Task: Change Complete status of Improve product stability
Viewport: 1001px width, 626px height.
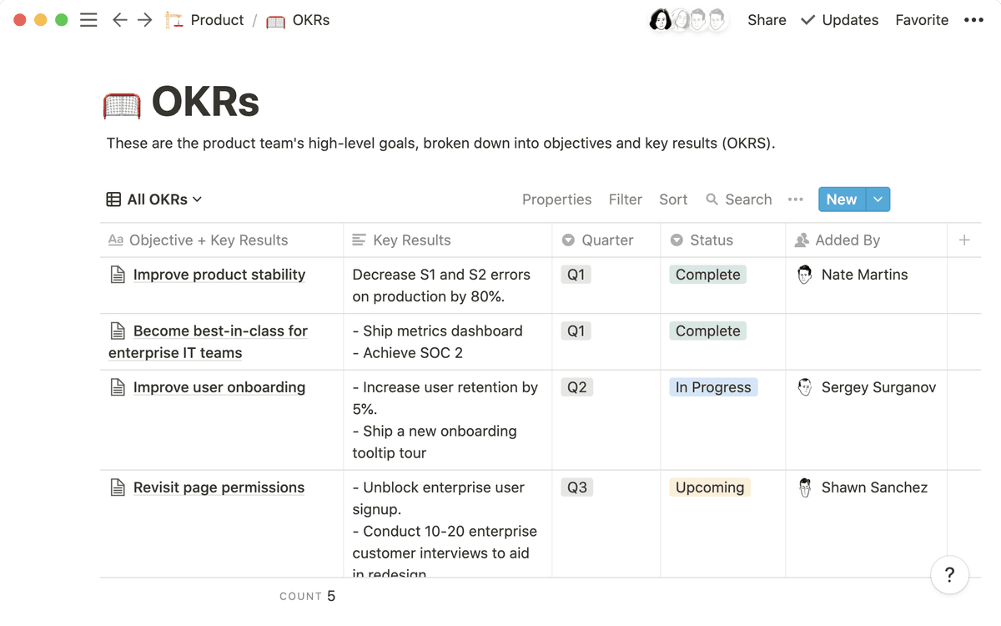Action: click(708, 275)
